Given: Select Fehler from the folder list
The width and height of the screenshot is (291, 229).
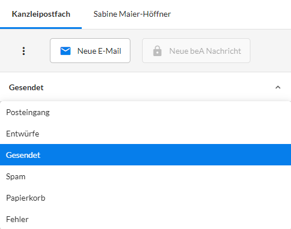Looking at the screenshot, I should (145, 219).
